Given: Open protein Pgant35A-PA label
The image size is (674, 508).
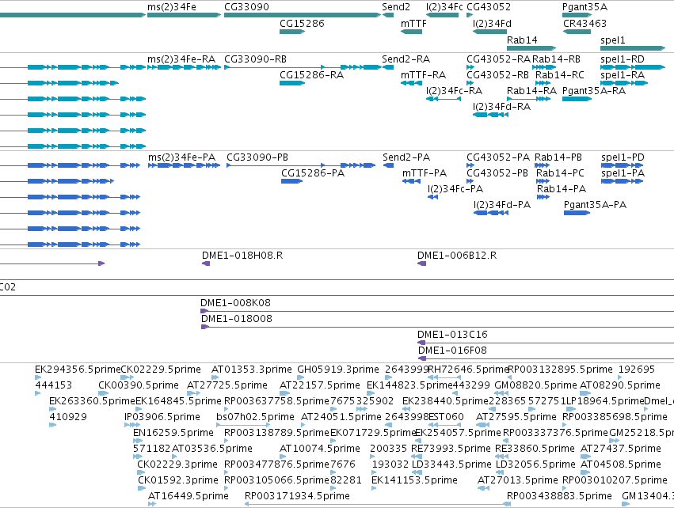Looking at the screenshot, I should [x=595, y=205].
